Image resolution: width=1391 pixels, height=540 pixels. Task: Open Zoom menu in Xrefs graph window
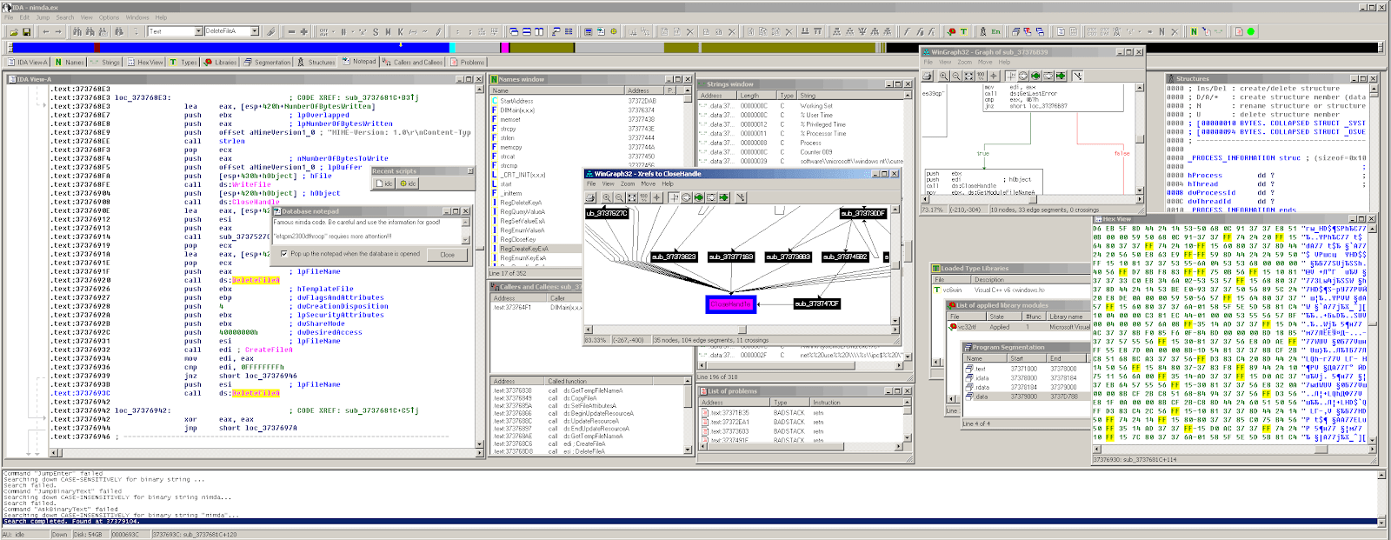point(627,184)
